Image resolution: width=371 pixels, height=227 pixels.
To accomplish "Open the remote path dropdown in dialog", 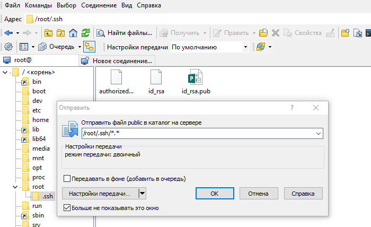I will [x=317, y=134].
